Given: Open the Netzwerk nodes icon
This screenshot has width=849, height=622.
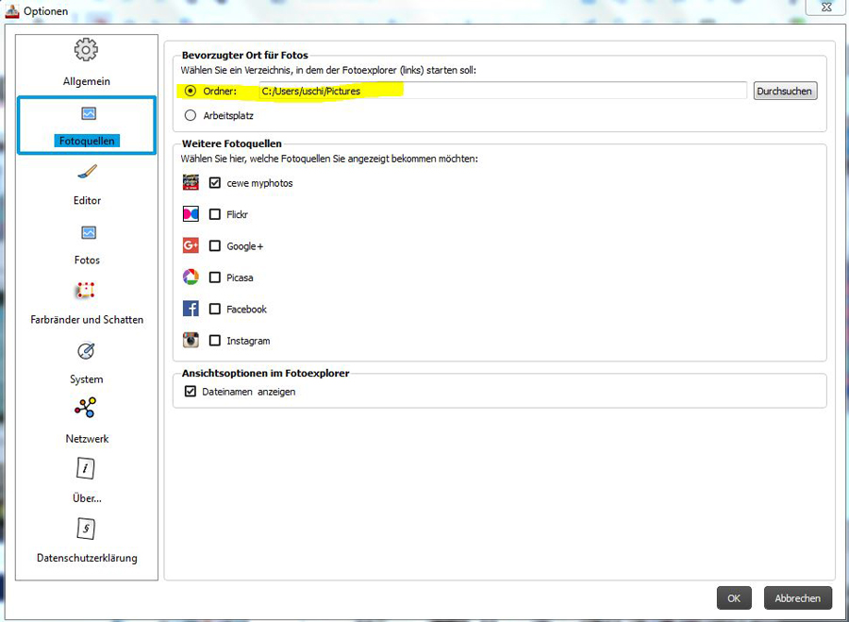Looking at the screenshot, I should click(x=87, y=410).
